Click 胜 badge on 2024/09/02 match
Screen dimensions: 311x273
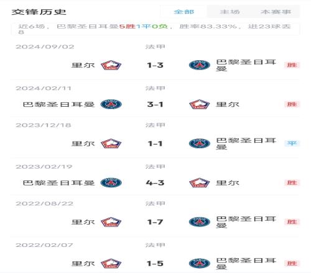pyautogui.click(x=292, y=65)
